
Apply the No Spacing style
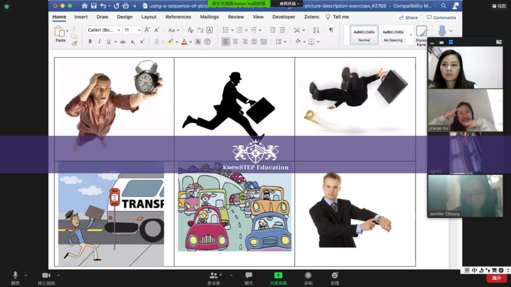coord(393,35)
